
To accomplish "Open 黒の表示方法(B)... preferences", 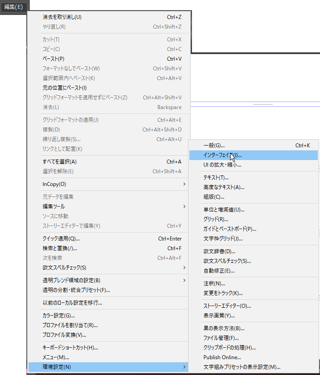I will click(x=254, y=328).
